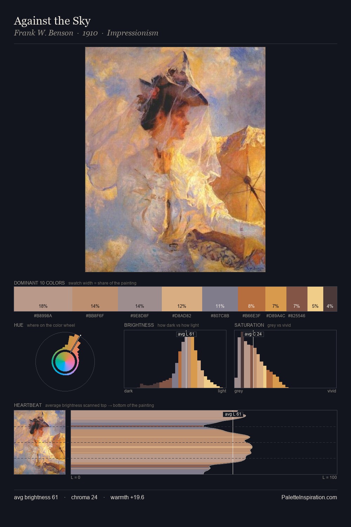
Task: Click the 'avg L 61' heartbeat label
Action: [233, 414]
